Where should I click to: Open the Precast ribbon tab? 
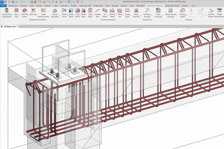[x=39, y=6]
